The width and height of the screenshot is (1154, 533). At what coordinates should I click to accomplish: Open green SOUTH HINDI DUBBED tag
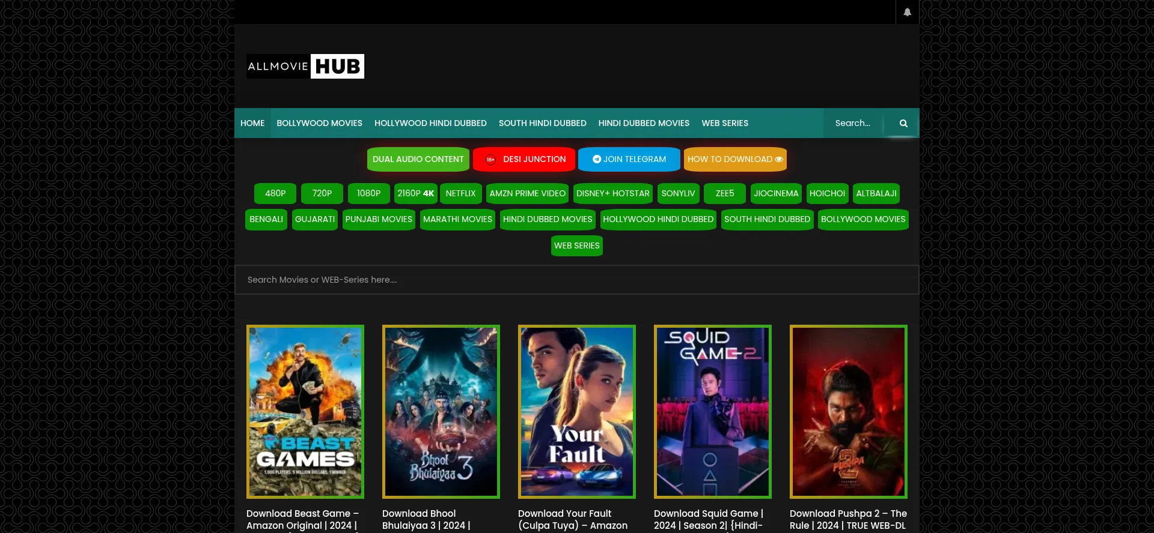click(768, 219)
